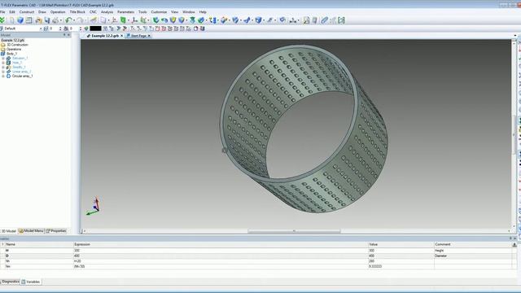This screenshot has width=521, height=293.
Task: Click the Name column header in Variables
Action: [39, 244]
